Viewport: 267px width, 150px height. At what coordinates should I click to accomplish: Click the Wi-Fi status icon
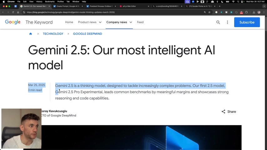pos(233,2)
